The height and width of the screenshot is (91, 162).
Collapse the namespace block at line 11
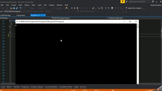[x=10, y=21]
